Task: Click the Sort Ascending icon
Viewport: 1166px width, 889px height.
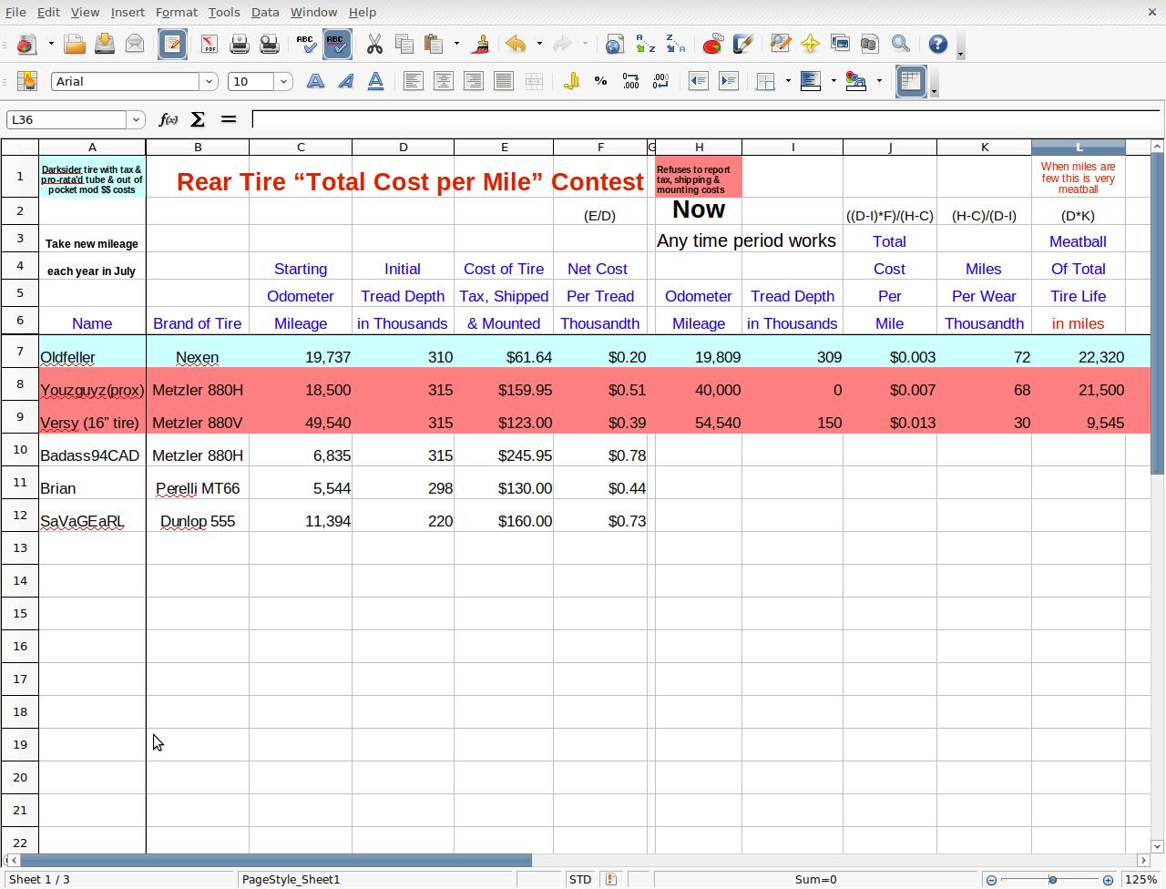Action: pos(645,44)
